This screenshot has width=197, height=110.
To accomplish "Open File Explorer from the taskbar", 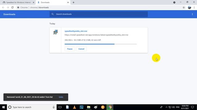I will 89,107.
